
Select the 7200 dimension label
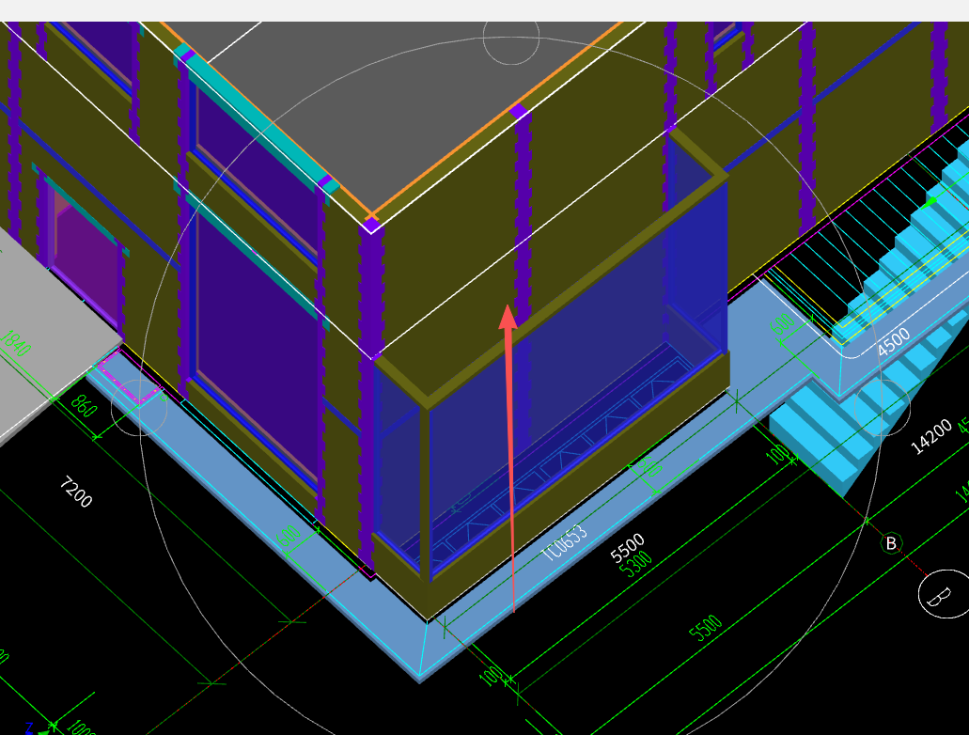[76, 493]
